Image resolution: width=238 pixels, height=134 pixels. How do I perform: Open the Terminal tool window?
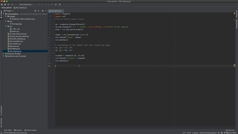coord(18,130)
